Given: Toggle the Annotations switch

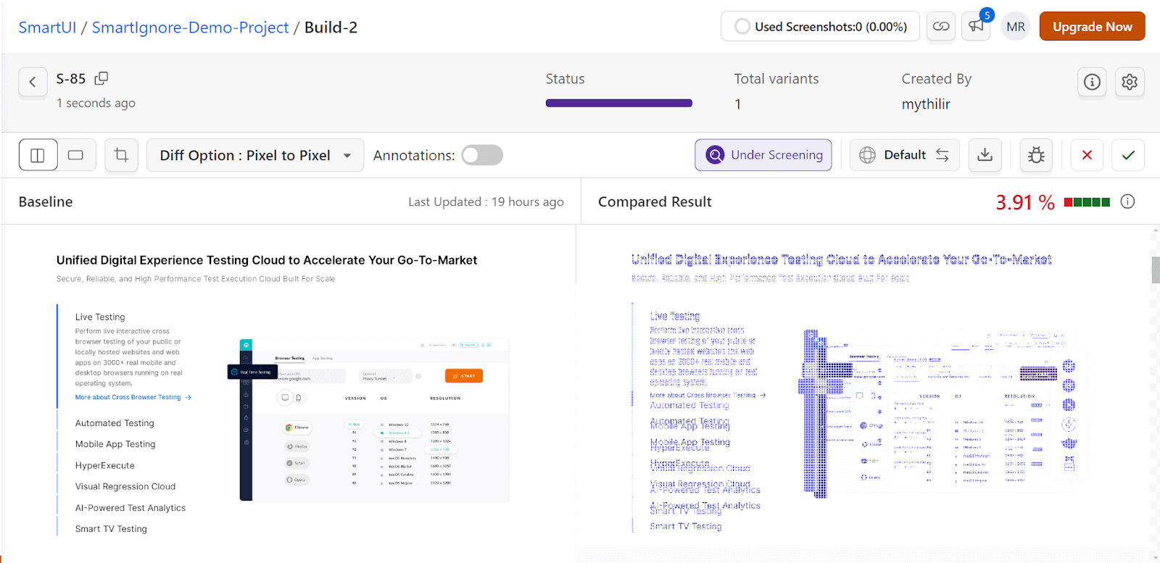Looking at the screenshot, I should pyautogui.click(x=482, y=155).
